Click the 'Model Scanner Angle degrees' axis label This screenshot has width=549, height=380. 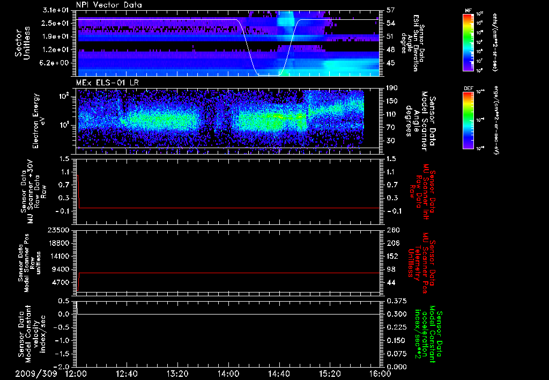[418, 122]
